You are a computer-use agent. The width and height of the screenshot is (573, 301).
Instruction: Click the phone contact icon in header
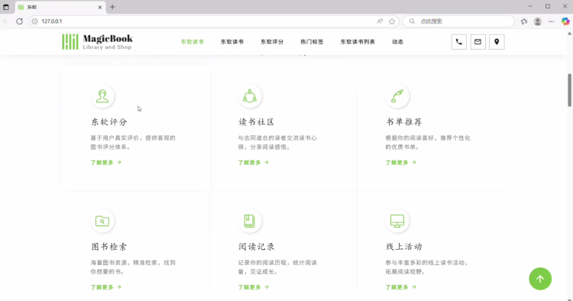tap(458, 42)
